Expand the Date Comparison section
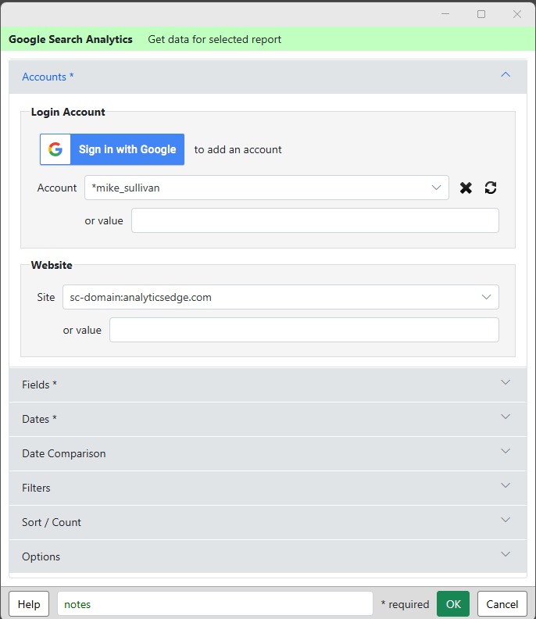Screen dimensions: 536x619 268,453
